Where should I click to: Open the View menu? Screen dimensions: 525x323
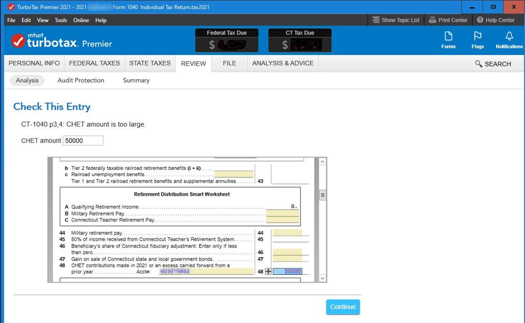point(43,20)
